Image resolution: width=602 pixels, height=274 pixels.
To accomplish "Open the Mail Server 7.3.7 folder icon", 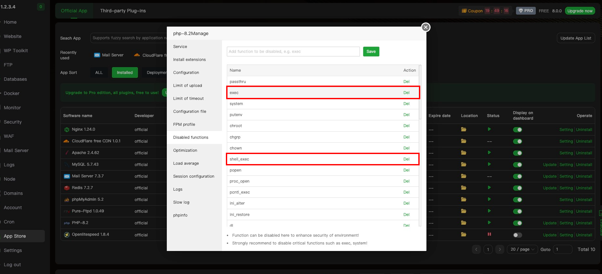I will point(463,176).
